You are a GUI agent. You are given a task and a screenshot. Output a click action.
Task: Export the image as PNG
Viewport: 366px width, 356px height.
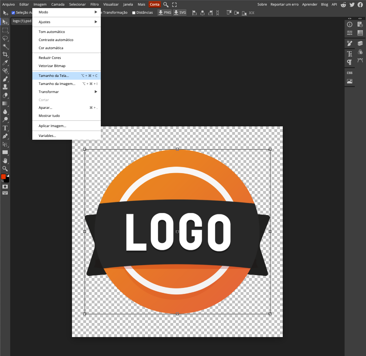[x=164, y=12]
